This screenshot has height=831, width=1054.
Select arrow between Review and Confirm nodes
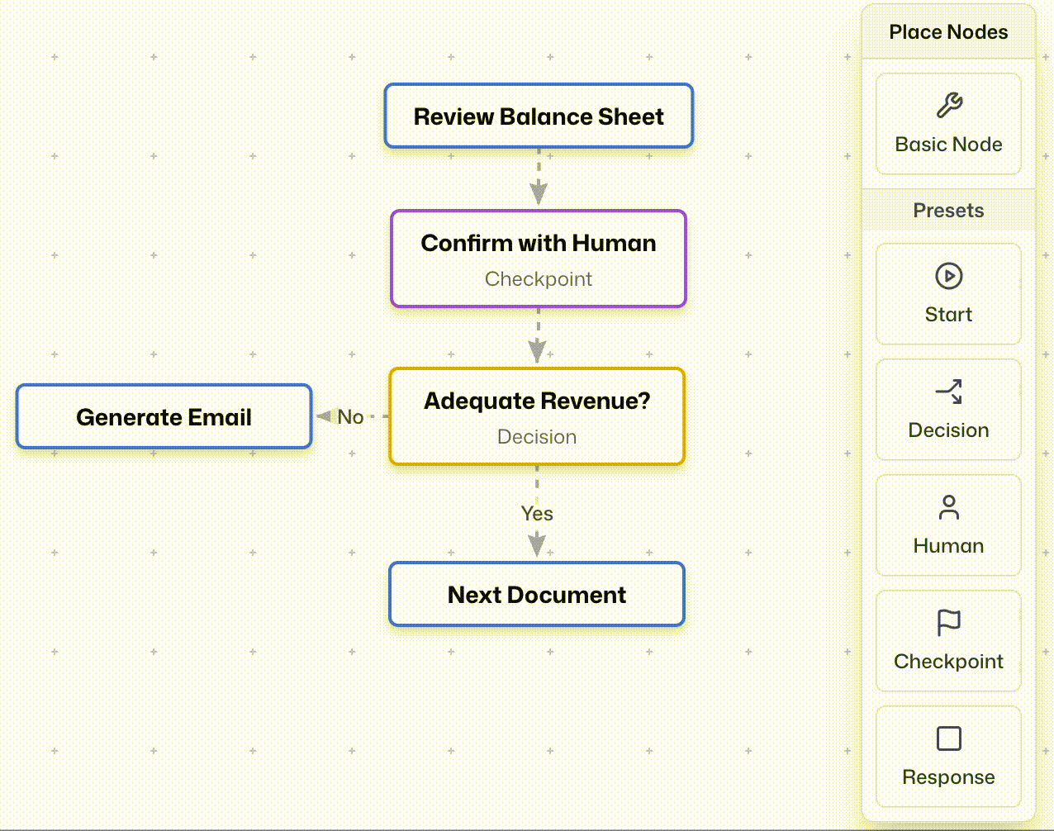coord(539,178)
